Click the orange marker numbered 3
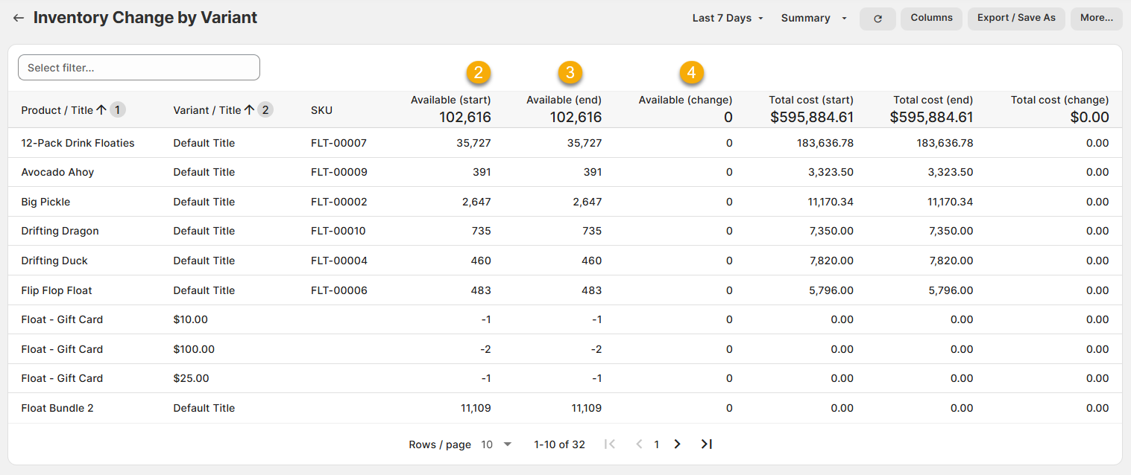Screen dimensions: 1131x475 [570, 72]
